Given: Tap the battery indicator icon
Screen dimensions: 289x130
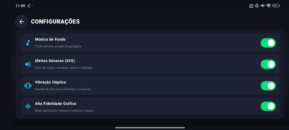Looking at the screenshot, I should pyautogui.click(x=276, y=6).
